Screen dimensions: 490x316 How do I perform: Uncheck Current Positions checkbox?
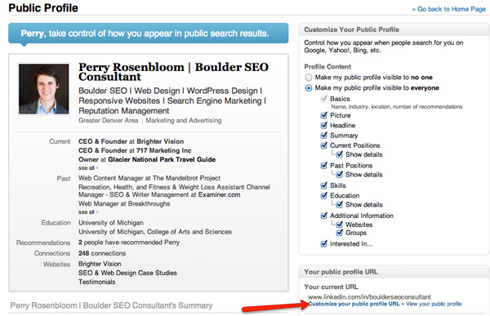coord(324,145)
